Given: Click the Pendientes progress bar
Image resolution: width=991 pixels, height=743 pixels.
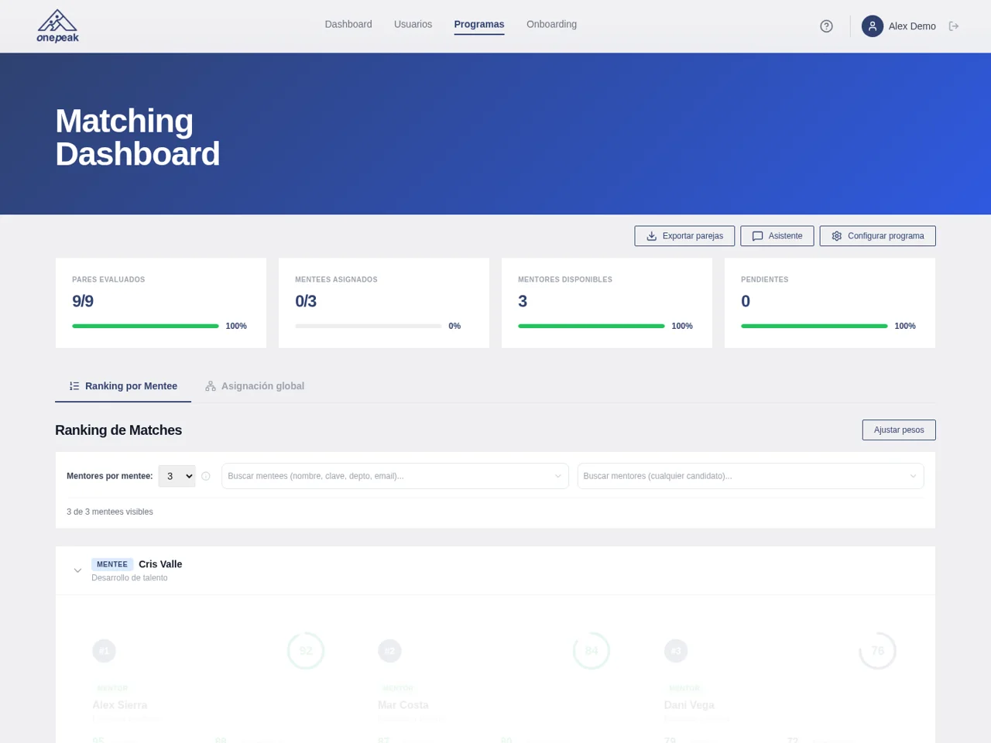Looking at the screenshot, I should click(814, 326).
